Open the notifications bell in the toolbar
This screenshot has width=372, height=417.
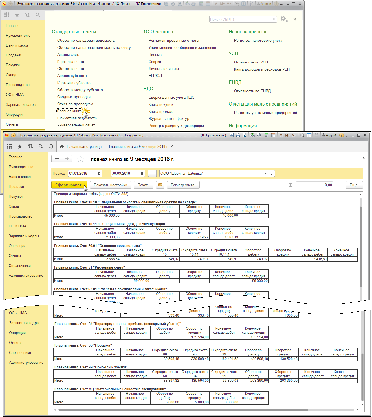pos(51,146)
